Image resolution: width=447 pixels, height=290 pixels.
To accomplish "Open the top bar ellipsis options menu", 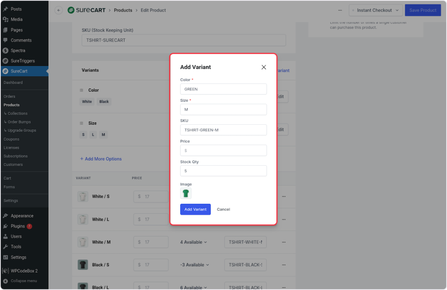I will [x=340, y=10].
